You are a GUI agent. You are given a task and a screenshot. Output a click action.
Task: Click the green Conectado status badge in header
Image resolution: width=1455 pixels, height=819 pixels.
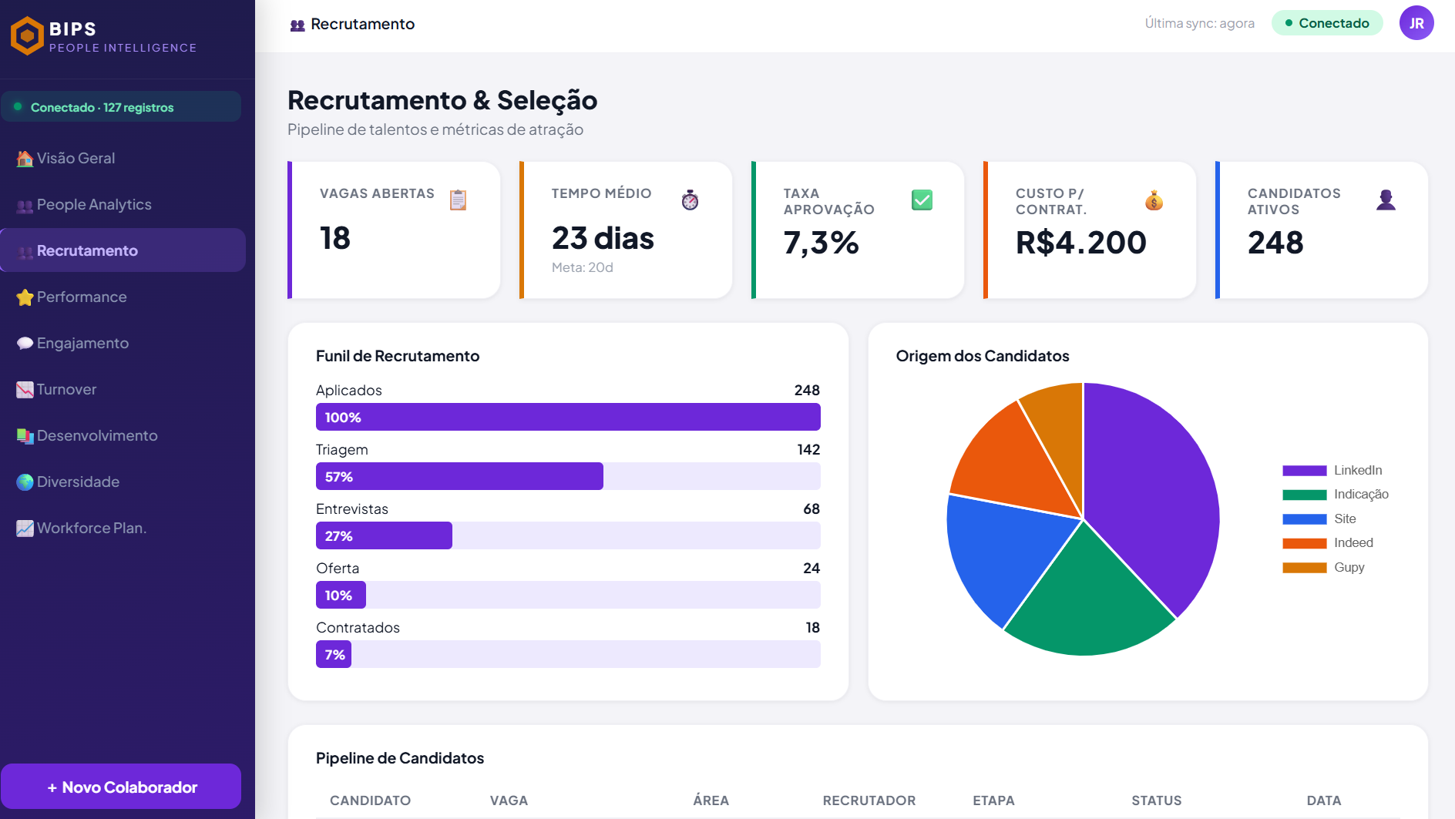coord(1327,23)
